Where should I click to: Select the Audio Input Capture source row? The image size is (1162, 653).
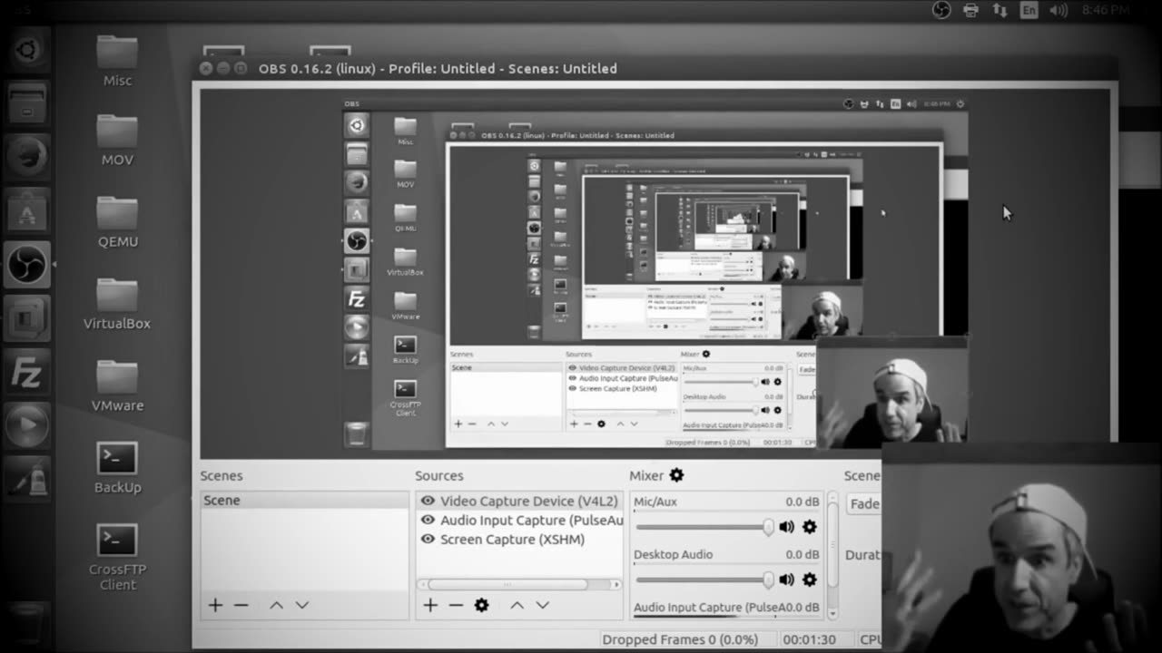coord(520,521)
